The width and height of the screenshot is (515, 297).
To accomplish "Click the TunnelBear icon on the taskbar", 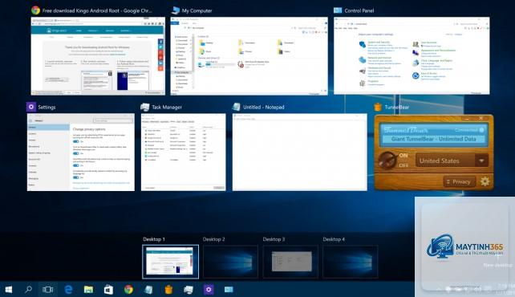I will 168,290.
